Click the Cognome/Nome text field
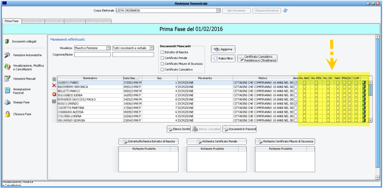This screenshot has width=383, height=188. tap(92, 55)
